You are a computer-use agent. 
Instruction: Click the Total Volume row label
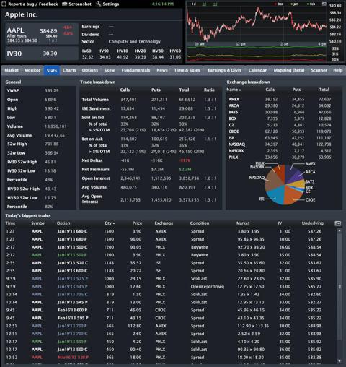(x=95, y=100)
